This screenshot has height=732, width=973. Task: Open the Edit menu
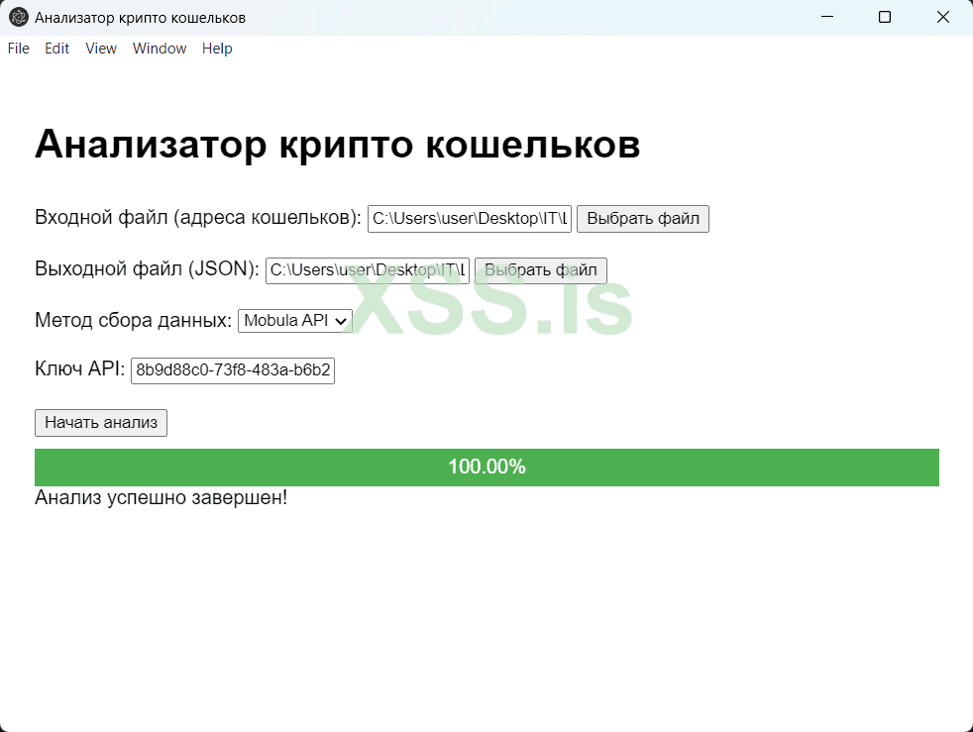click(x=56, y=48)
